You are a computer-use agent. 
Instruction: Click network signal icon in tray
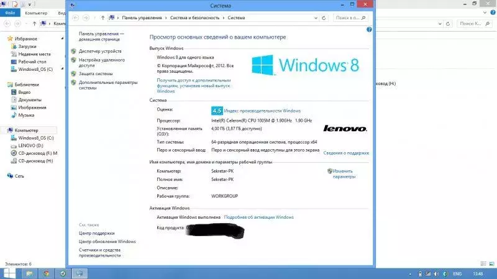428,273
